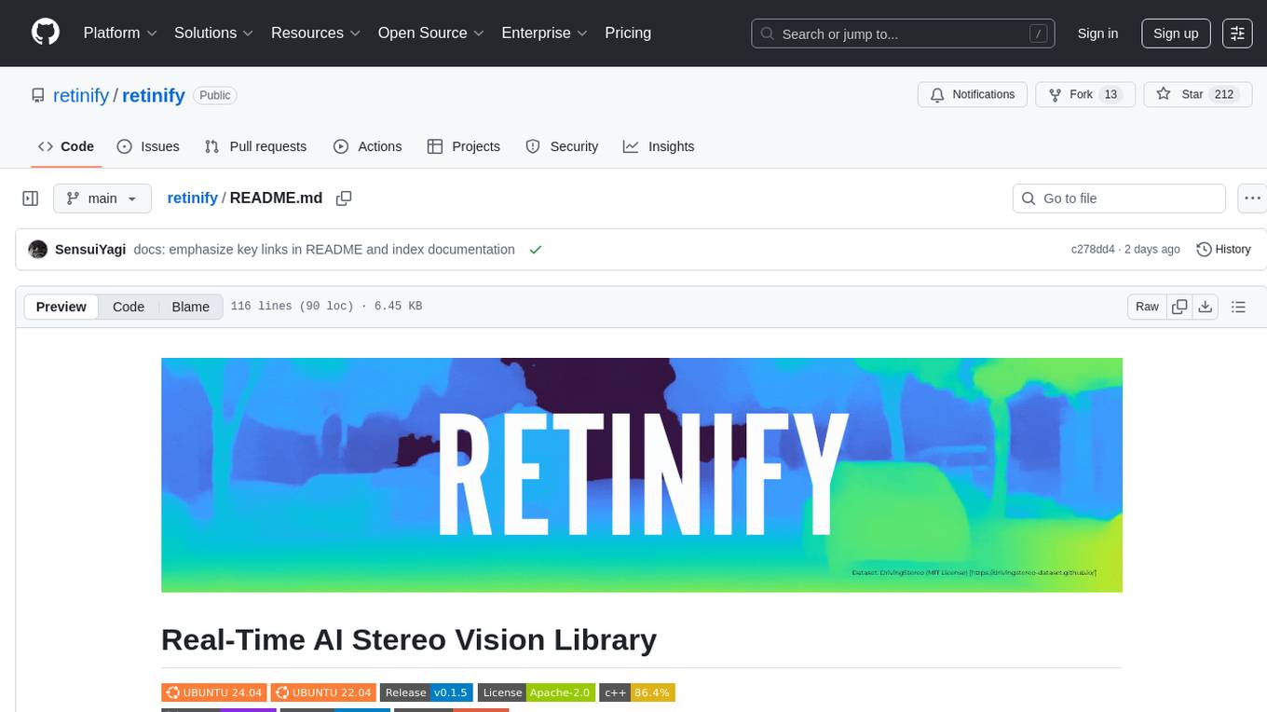Click Real-Time AI Stereo Vision Library heading
The width and height of the screenshot is (1267, 712).
tap(409, 639)
